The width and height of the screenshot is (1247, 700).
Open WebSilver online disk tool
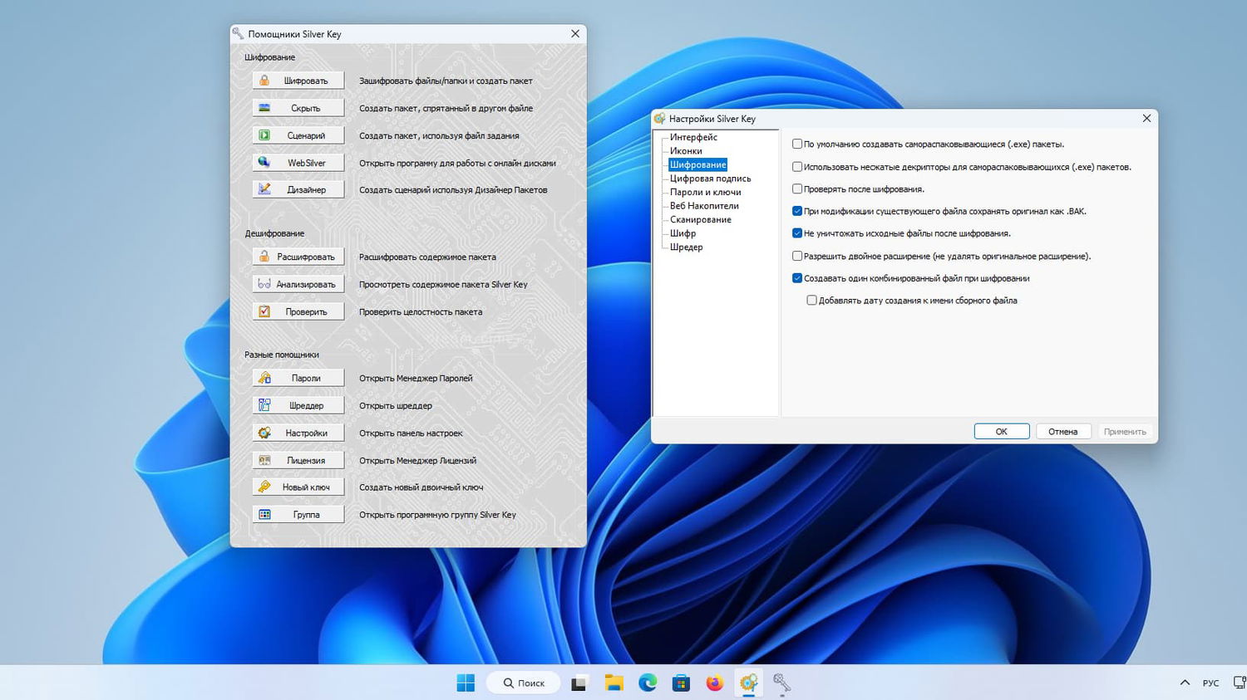[298, 163]
